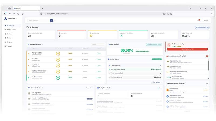Open the Warnings stat card
Image resolution: width=216 pixels, height=121 pixels.
click(x=103, y=35)
